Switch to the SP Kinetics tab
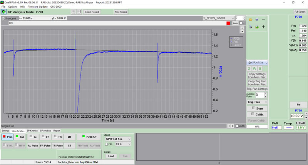 click(32, 131)
